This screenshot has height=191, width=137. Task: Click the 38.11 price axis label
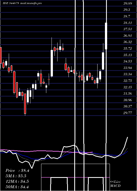(x=128, y=23)
